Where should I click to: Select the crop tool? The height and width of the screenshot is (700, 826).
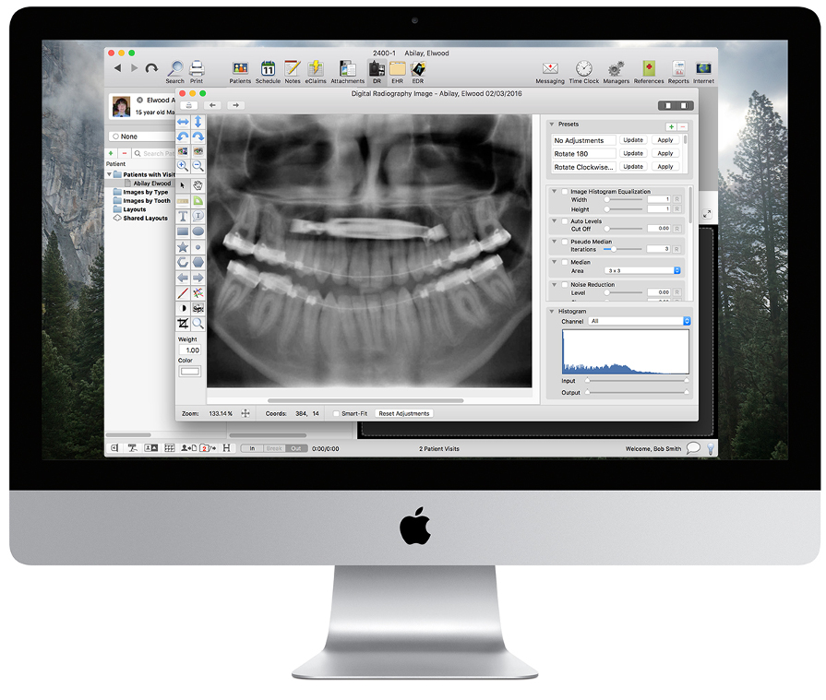point(183,323)
